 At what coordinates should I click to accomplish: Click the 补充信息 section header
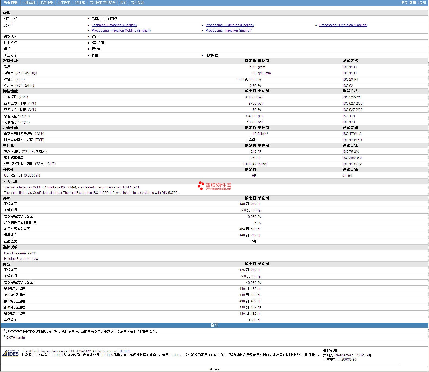point(10,181)
